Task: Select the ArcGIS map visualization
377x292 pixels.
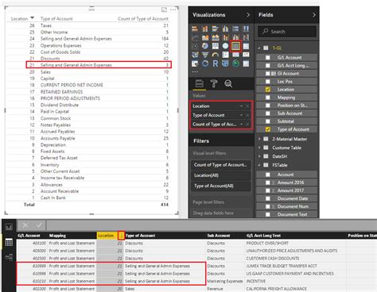Action: [x=235, y=63]
